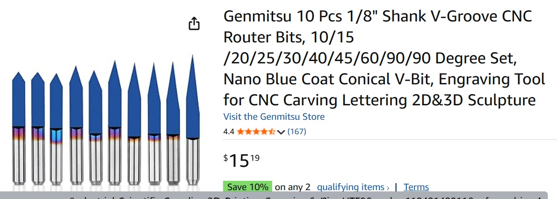Click the share icon above the product image
Screen dimensions: 557x199
coord(194,24)
